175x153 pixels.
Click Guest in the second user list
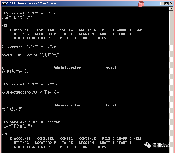(111, 105)
